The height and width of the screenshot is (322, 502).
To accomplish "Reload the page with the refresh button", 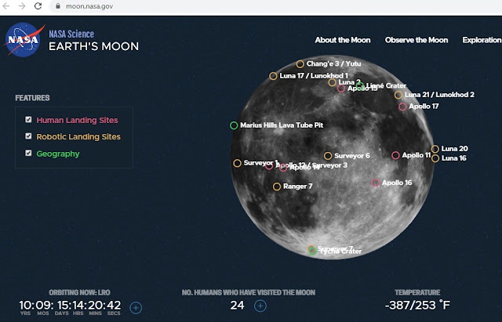I will click(38, 6).
